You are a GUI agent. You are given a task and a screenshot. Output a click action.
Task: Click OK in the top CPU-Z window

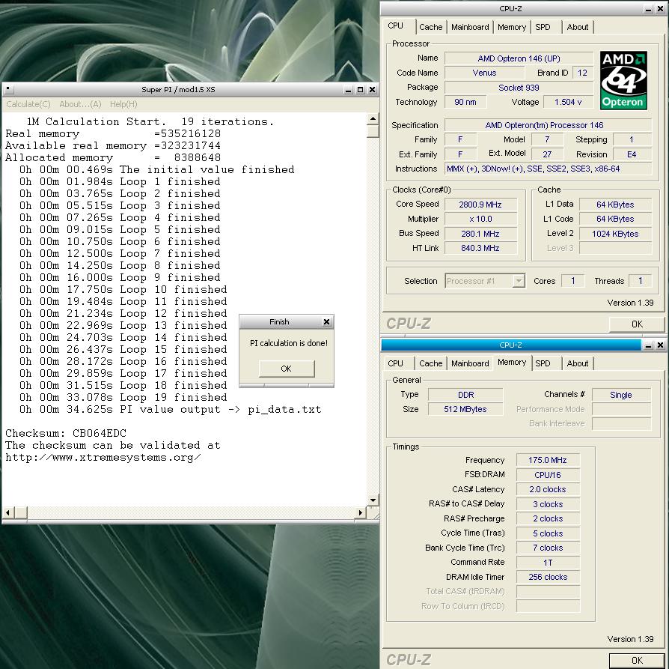(637, 324)
